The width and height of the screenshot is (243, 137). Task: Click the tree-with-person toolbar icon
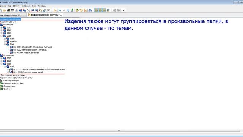click(x=85, y=10)
